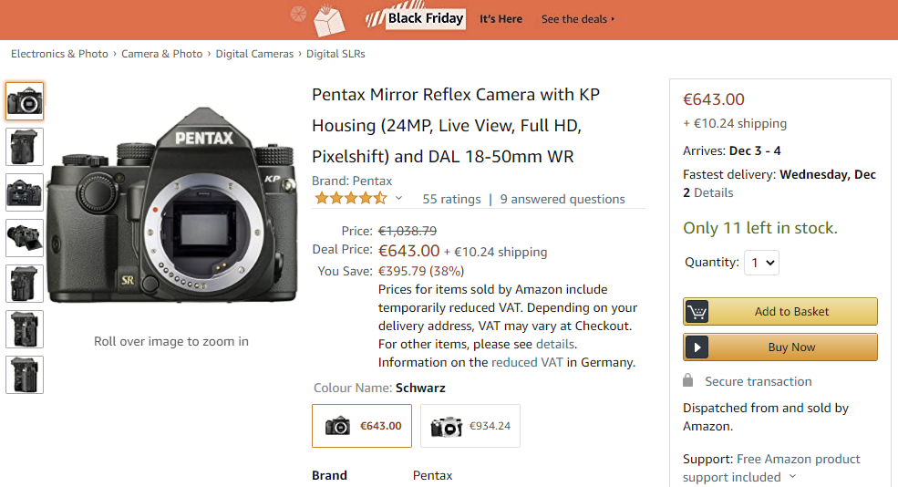Click the play arrow icon on Buy Now
The height and width of the screenshot is (487, 898).
click(697, 347)
